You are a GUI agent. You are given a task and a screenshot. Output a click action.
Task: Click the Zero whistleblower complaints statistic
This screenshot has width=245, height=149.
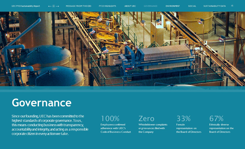pyautogui.click(x=146, y=119)
